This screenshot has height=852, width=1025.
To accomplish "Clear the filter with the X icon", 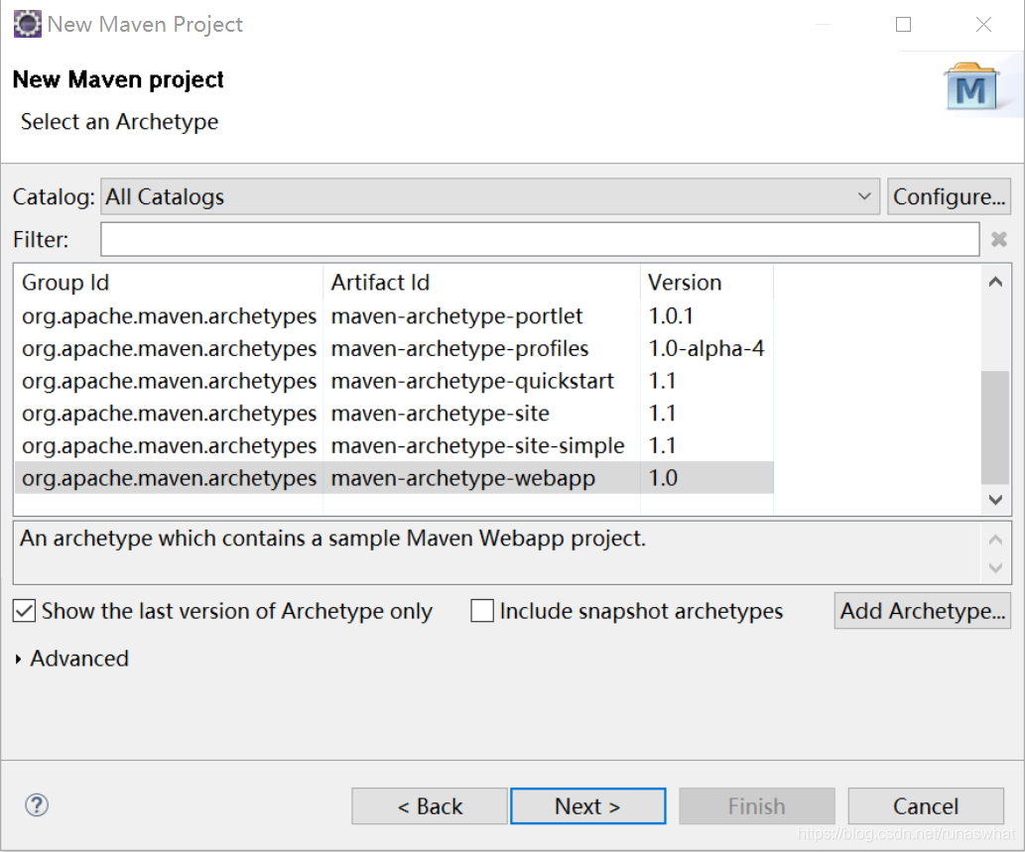I will [x=998, y=238].
